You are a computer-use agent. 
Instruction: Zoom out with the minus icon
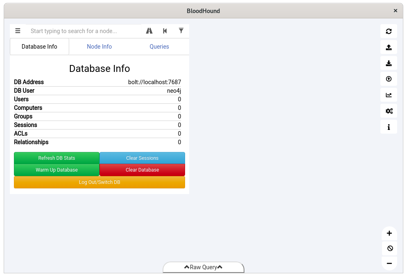(x=389, y=264)
